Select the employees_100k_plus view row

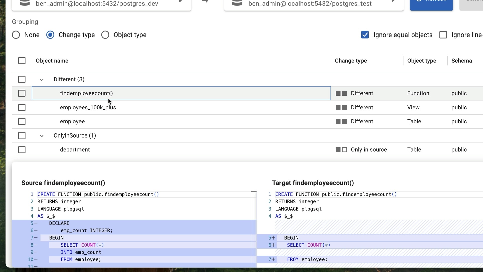[x=88, y=108]
